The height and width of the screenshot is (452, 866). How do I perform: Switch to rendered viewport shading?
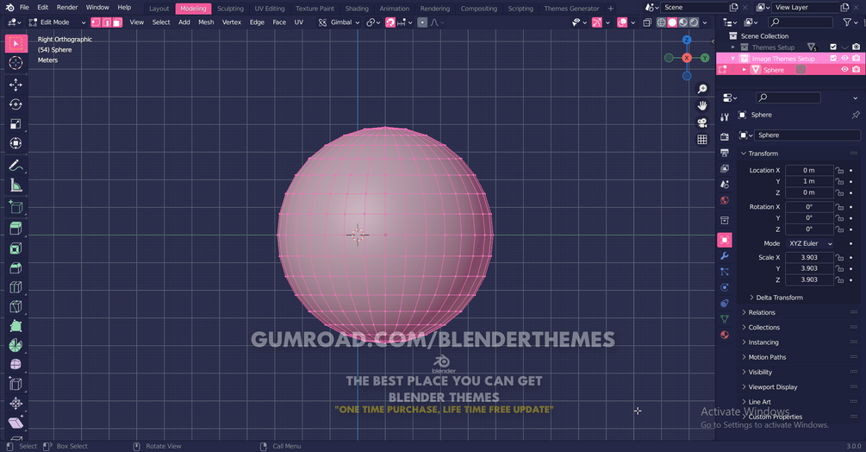[x=694, y=22]
